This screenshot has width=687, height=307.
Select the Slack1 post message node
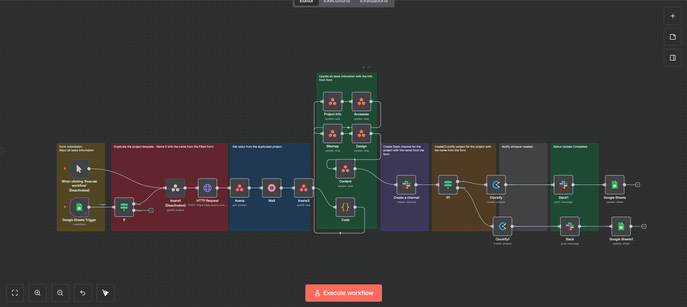click(x=563, y=184)
